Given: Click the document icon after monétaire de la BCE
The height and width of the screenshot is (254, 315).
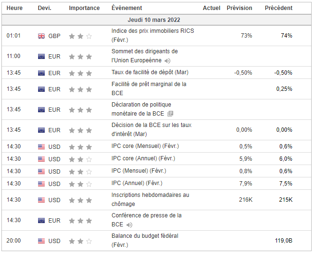Looking at the screenshot, I should (x=171, y=114).
